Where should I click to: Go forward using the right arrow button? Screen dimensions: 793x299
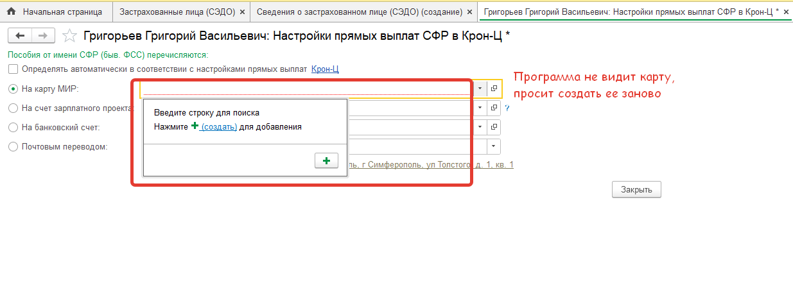click(42, 36)
